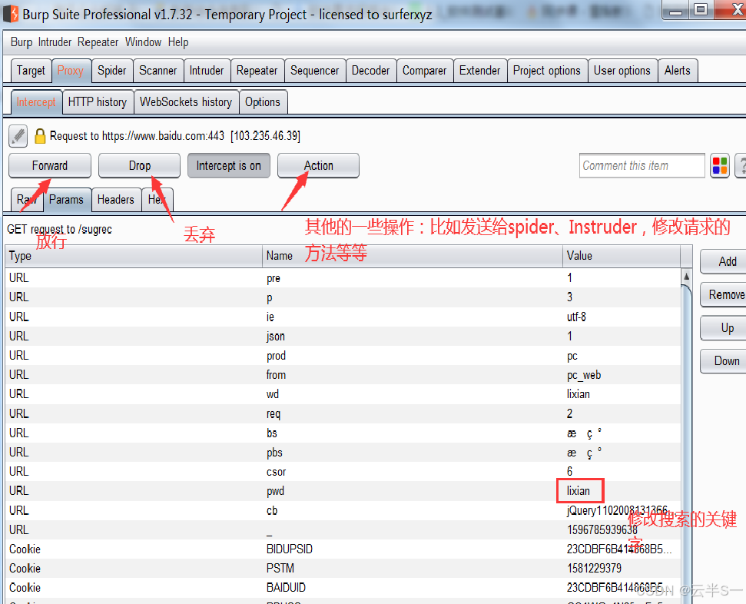View the Alerts tab
This screenshot has height=604, width=746.
coord(677,71)
